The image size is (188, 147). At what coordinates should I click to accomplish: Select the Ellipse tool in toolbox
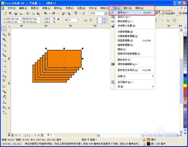point(4,65)
